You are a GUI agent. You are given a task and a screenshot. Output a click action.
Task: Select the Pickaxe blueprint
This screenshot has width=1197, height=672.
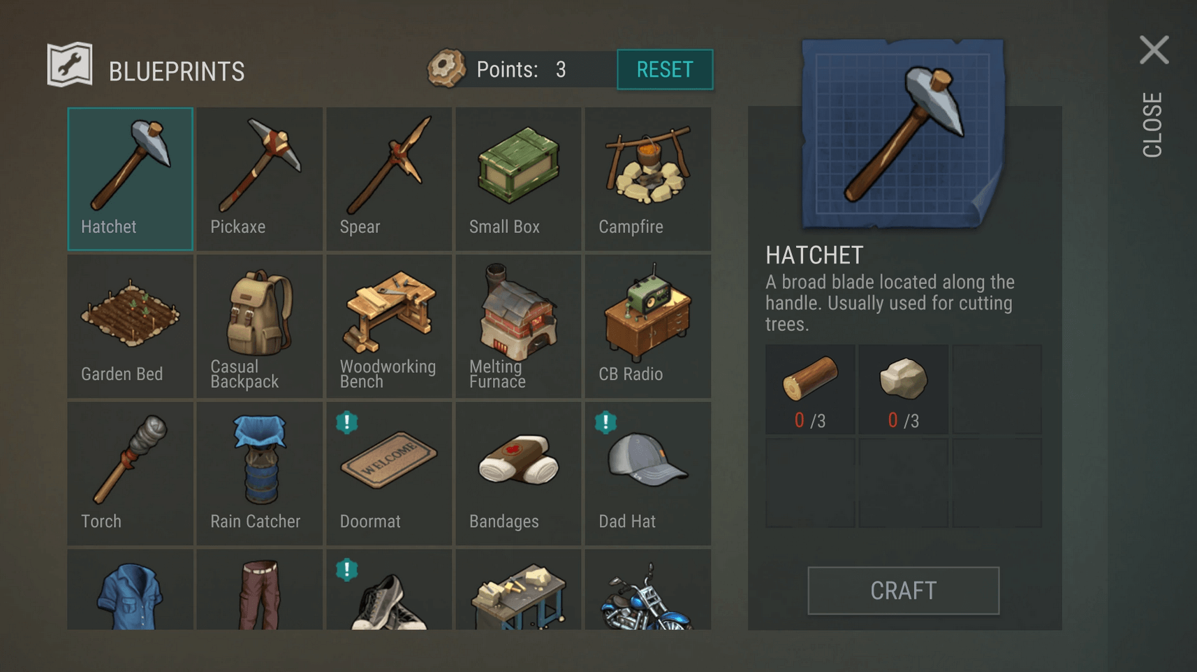click(259, 179)
